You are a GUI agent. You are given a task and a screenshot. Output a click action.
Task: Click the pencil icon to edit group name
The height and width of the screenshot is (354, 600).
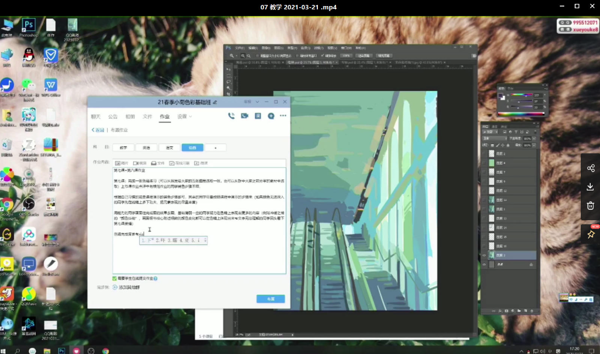(214, 102)
